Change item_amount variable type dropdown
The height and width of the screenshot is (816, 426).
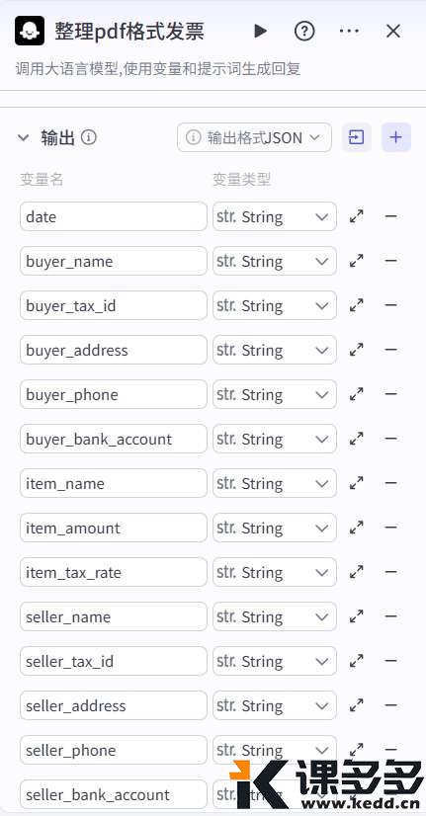point(275,528)
